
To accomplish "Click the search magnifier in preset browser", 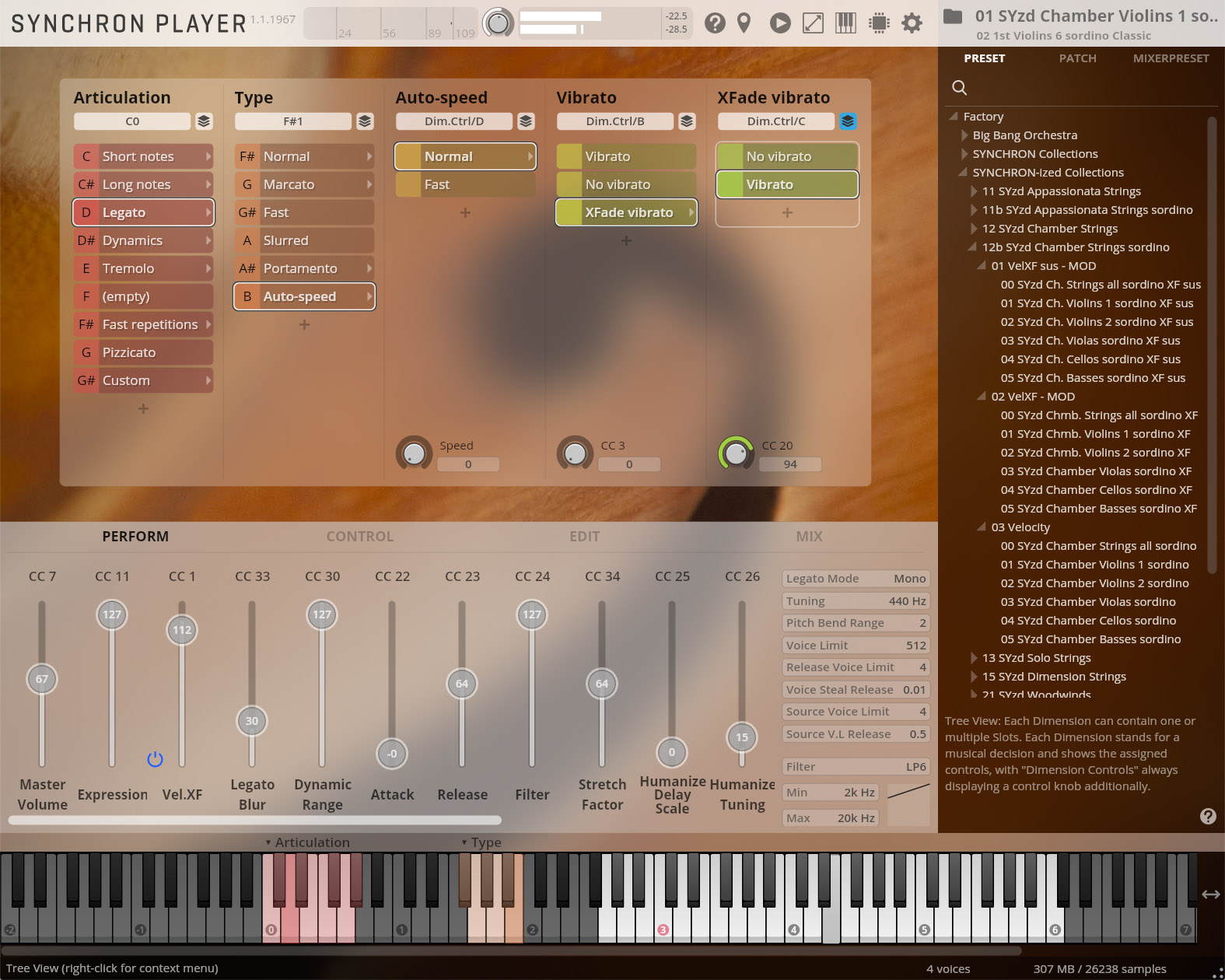I will click(960, 87).
